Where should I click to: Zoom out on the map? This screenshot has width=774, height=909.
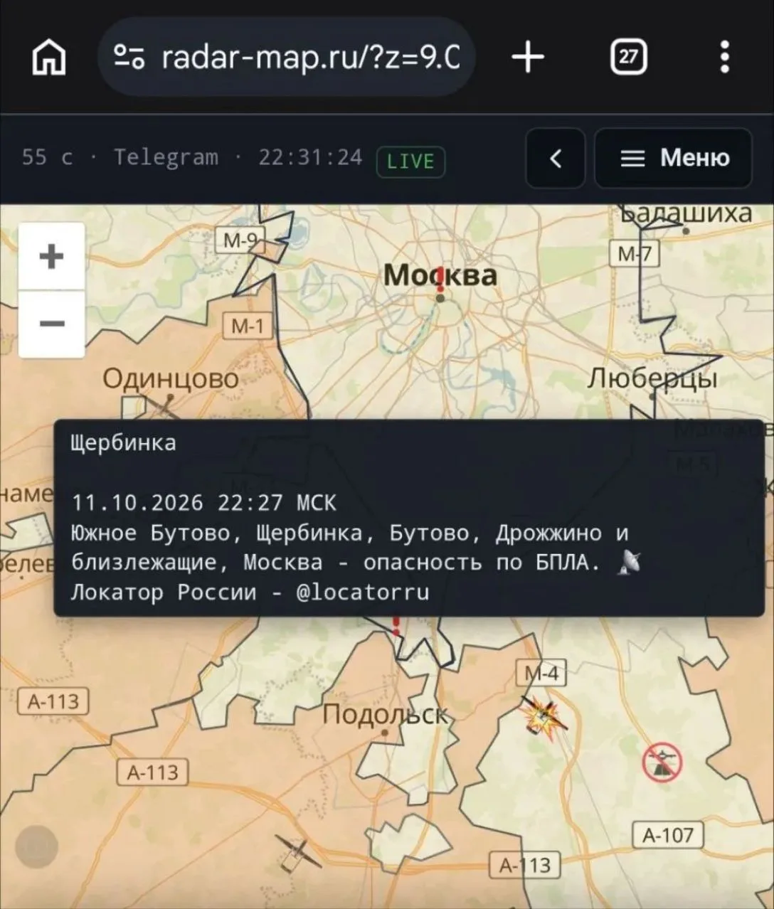(51, 324)
